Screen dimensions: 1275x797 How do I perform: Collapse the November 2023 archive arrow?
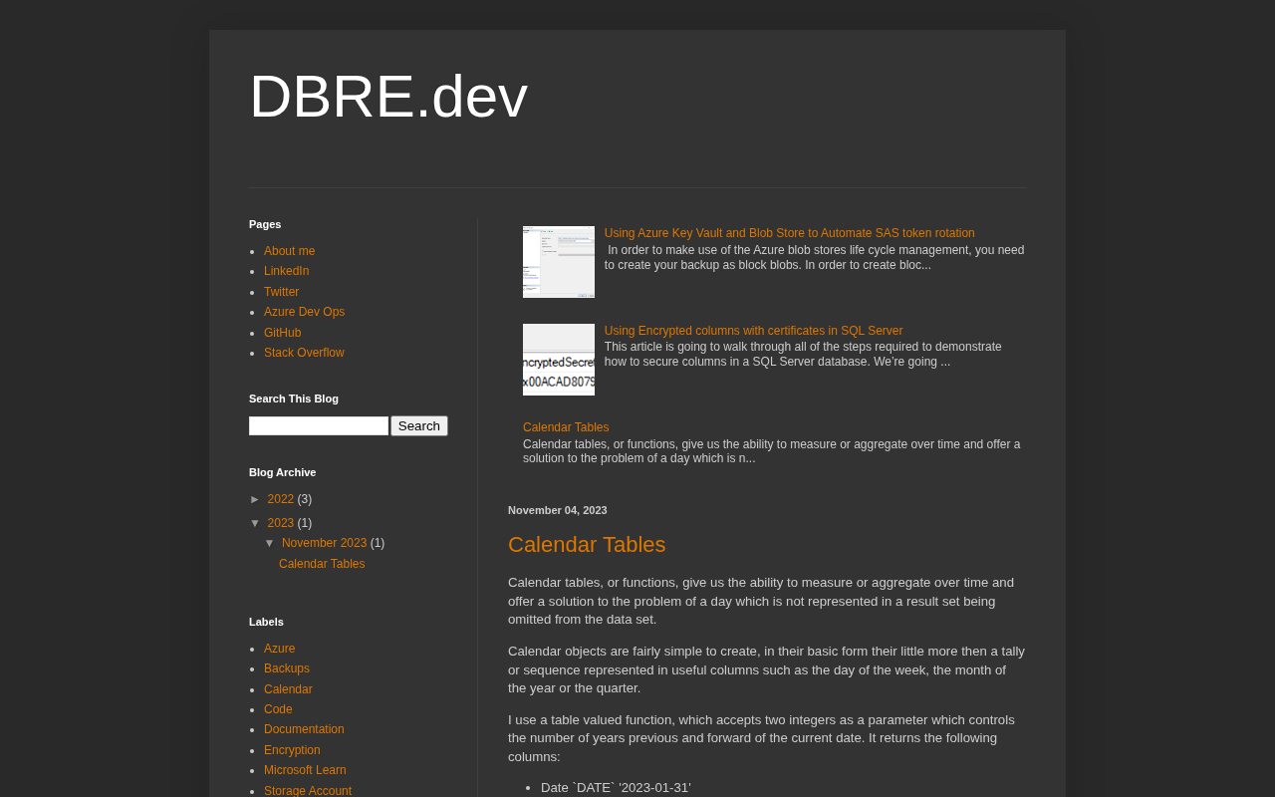pyautogui.click(x=269, y=543)
